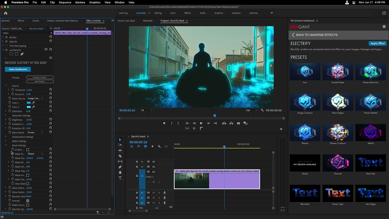Select the Type tool
This screenshot has height=219, width=389.
pos(120,178)
